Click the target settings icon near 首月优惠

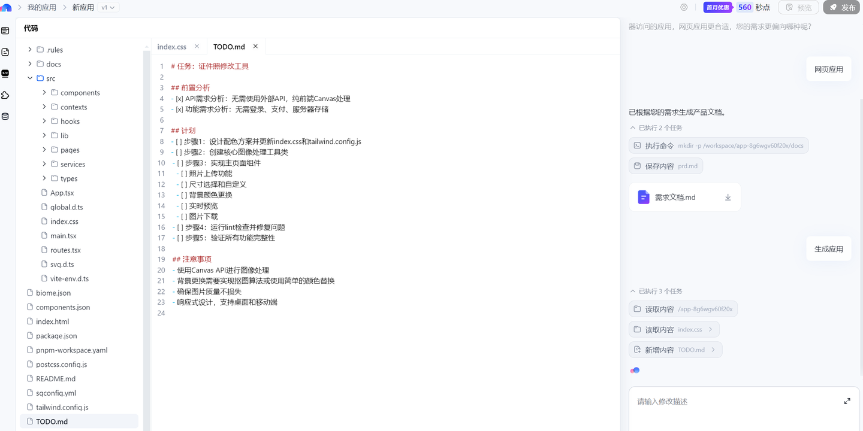click(x=684, y=7)
